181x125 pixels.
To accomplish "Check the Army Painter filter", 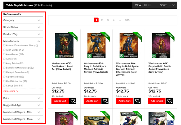I will tap(4, 63).
